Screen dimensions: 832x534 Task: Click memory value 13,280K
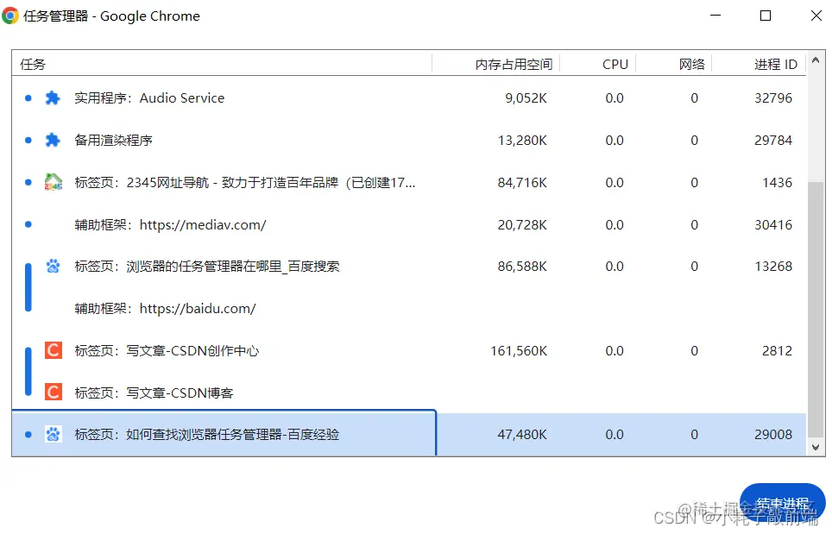522,140
